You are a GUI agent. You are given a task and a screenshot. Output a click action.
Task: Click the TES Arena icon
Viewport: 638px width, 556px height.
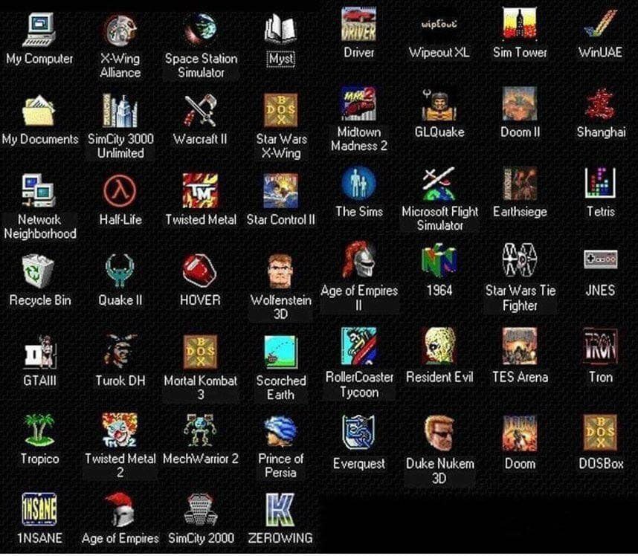pyautogui.click(x=520, y=346)
